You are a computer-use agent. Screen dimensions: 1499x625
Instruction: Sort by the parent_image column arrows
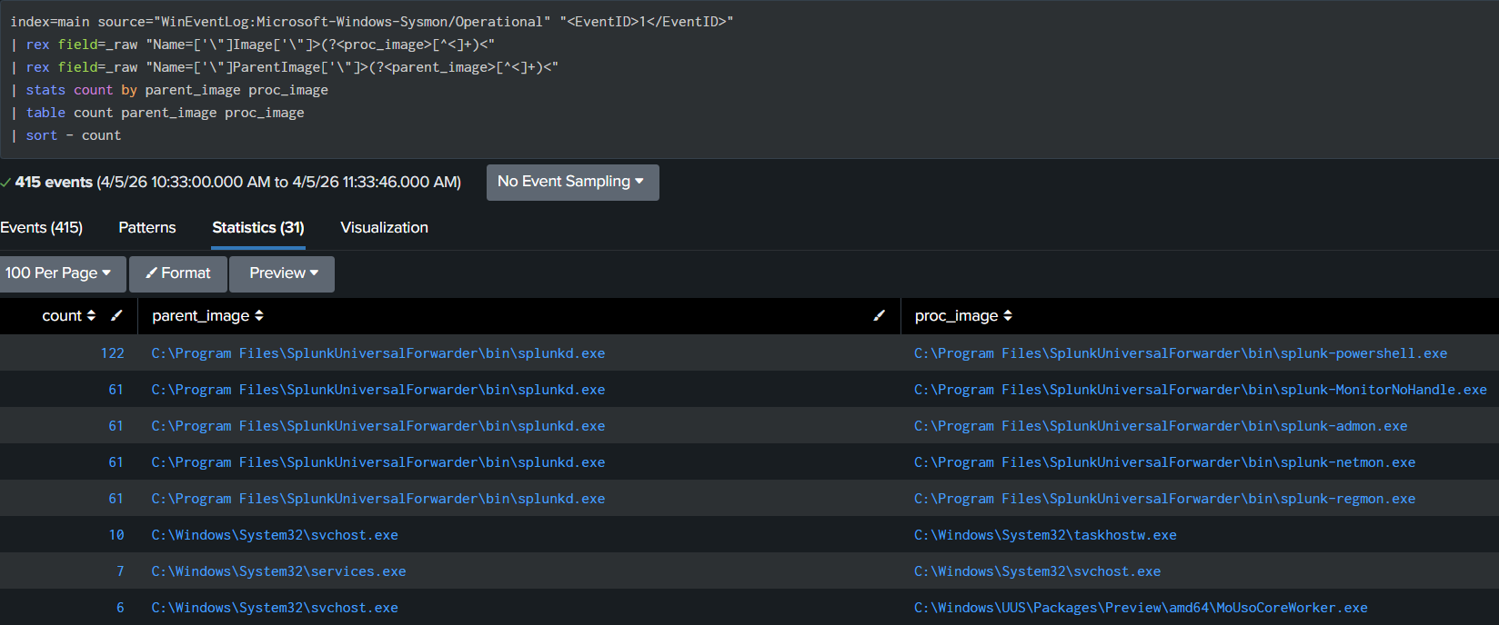259,315
